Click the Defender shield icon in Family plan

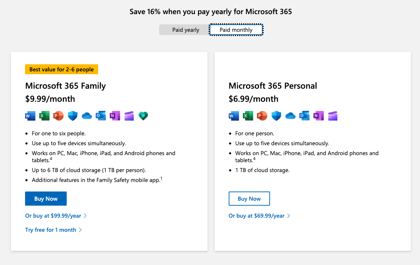point(73,116)
